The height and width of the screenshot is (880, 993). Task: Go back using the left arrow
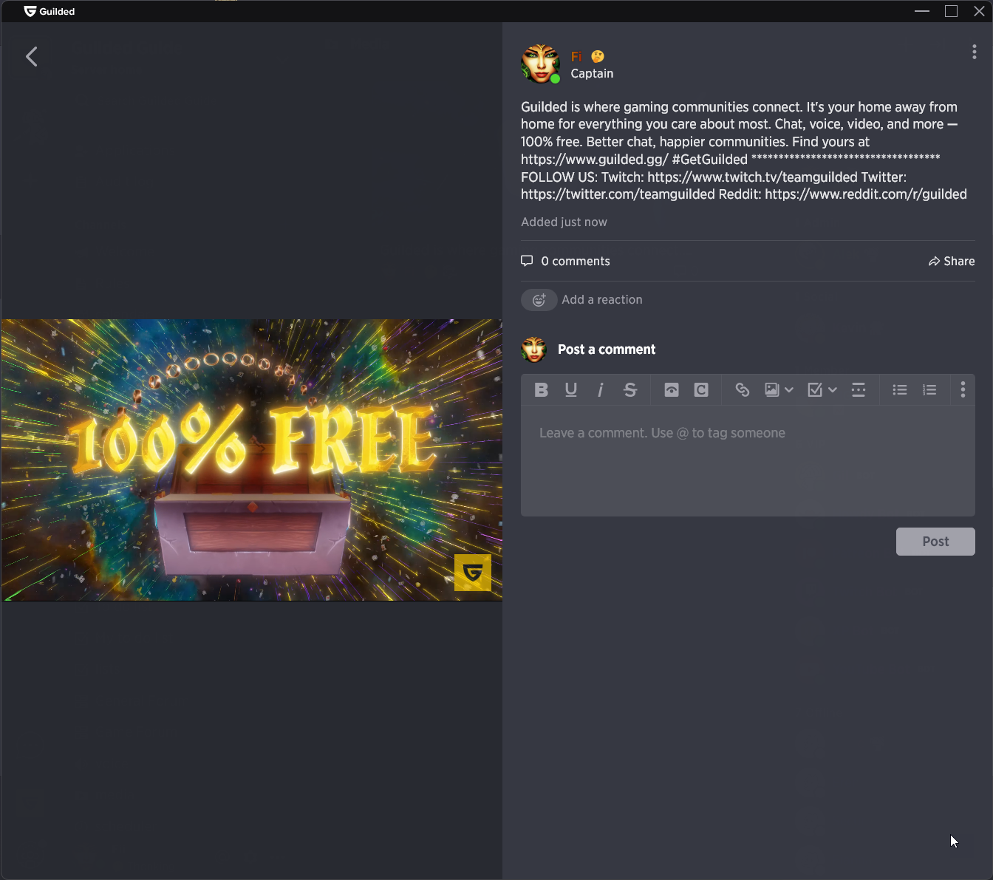click(x=31, y=57)
